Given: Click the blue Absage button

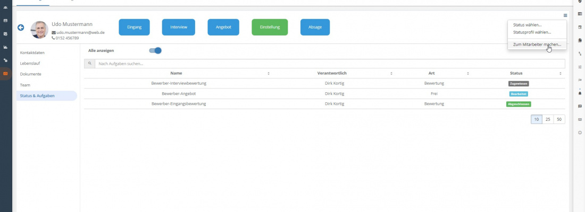Looking at the screenshot, I should [315, 27].
